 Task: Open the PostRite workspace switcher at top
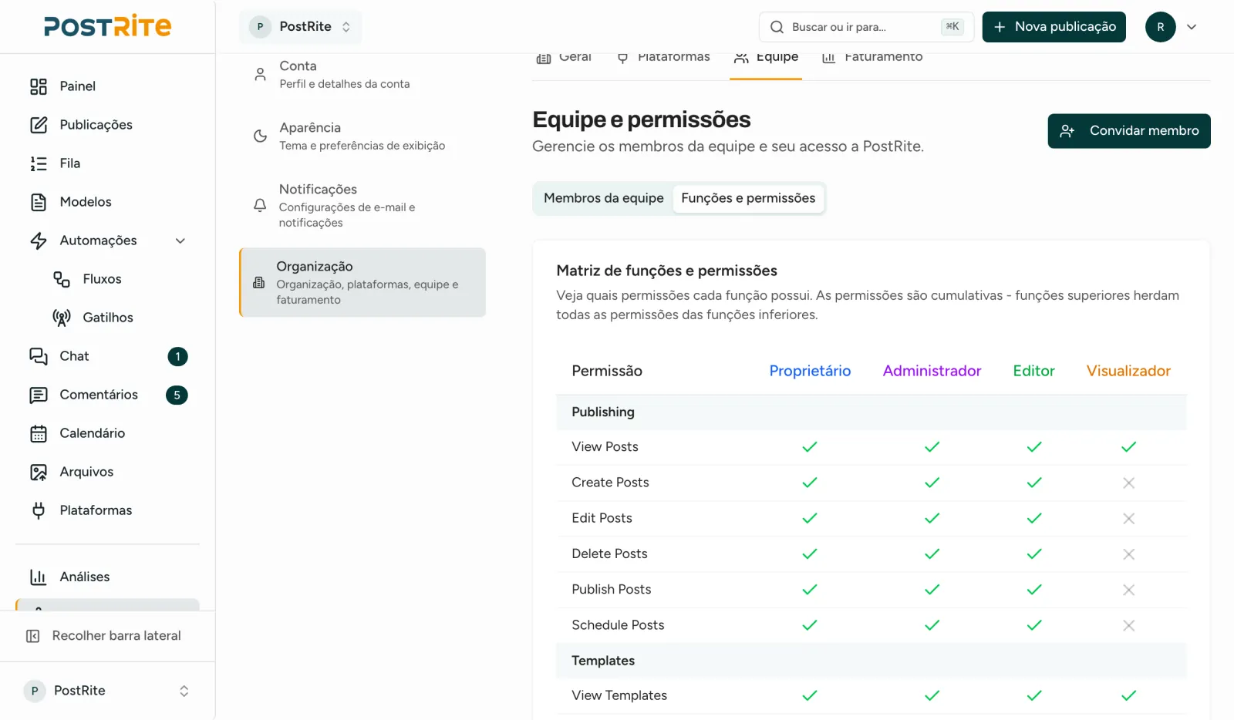tap(301, 27)
